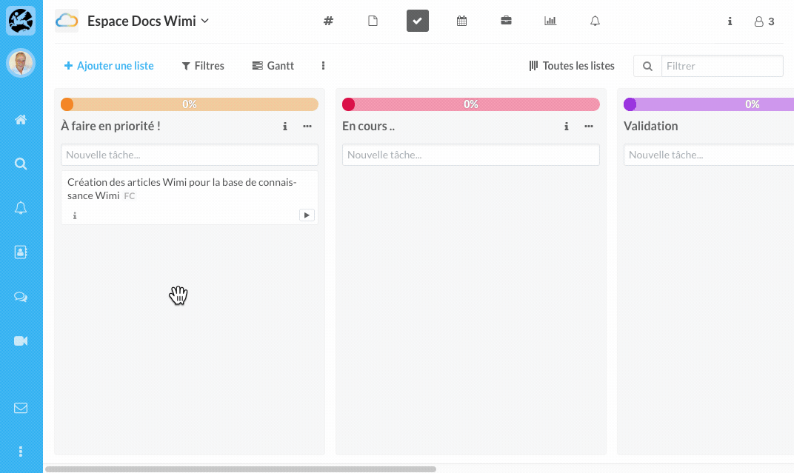Screen dimensions: 794x473
Task: Open the chat bubbles icon in sidebar
Action: 21,297
